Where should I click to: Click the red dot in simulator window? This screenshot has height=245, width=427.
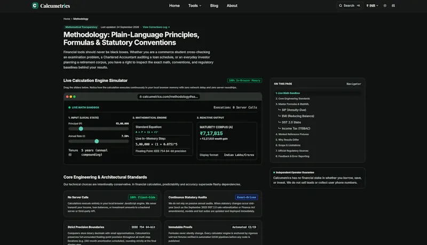pyautogui.click(x=67, y=97)
